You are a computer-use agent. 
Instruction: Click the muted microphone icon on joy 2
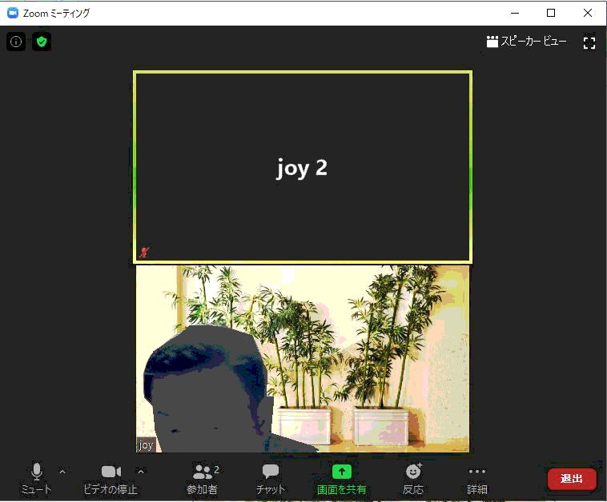[144, 253]
